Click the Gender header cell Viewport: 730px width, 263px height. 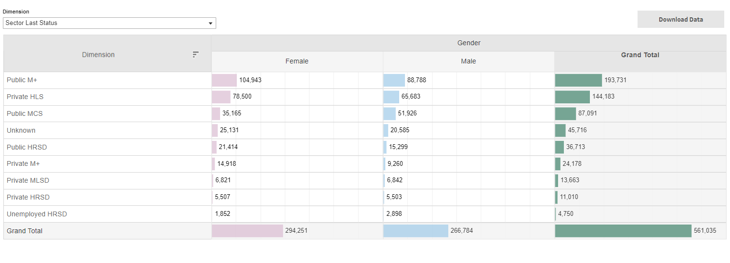(469, 43)
